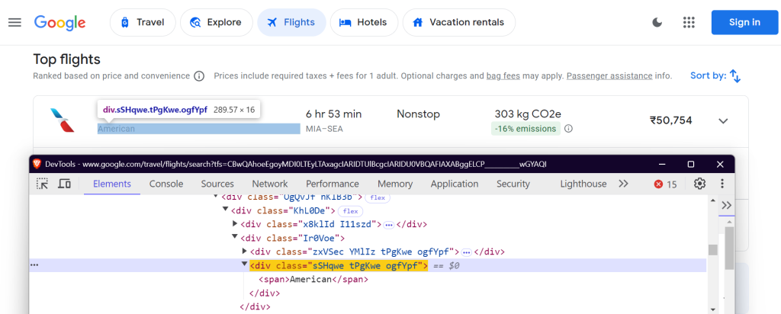781x314 pixels.
Task: Open the Google apps grid
Action: click(689, 22)
